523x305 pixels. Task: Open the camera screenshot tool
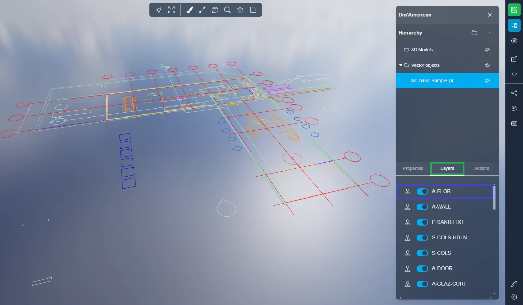pyautogui.click(x=240, y=10)
